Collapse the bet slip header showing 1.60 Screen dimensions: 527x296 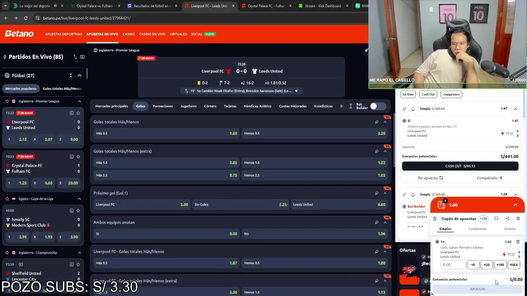coord(515,205)
